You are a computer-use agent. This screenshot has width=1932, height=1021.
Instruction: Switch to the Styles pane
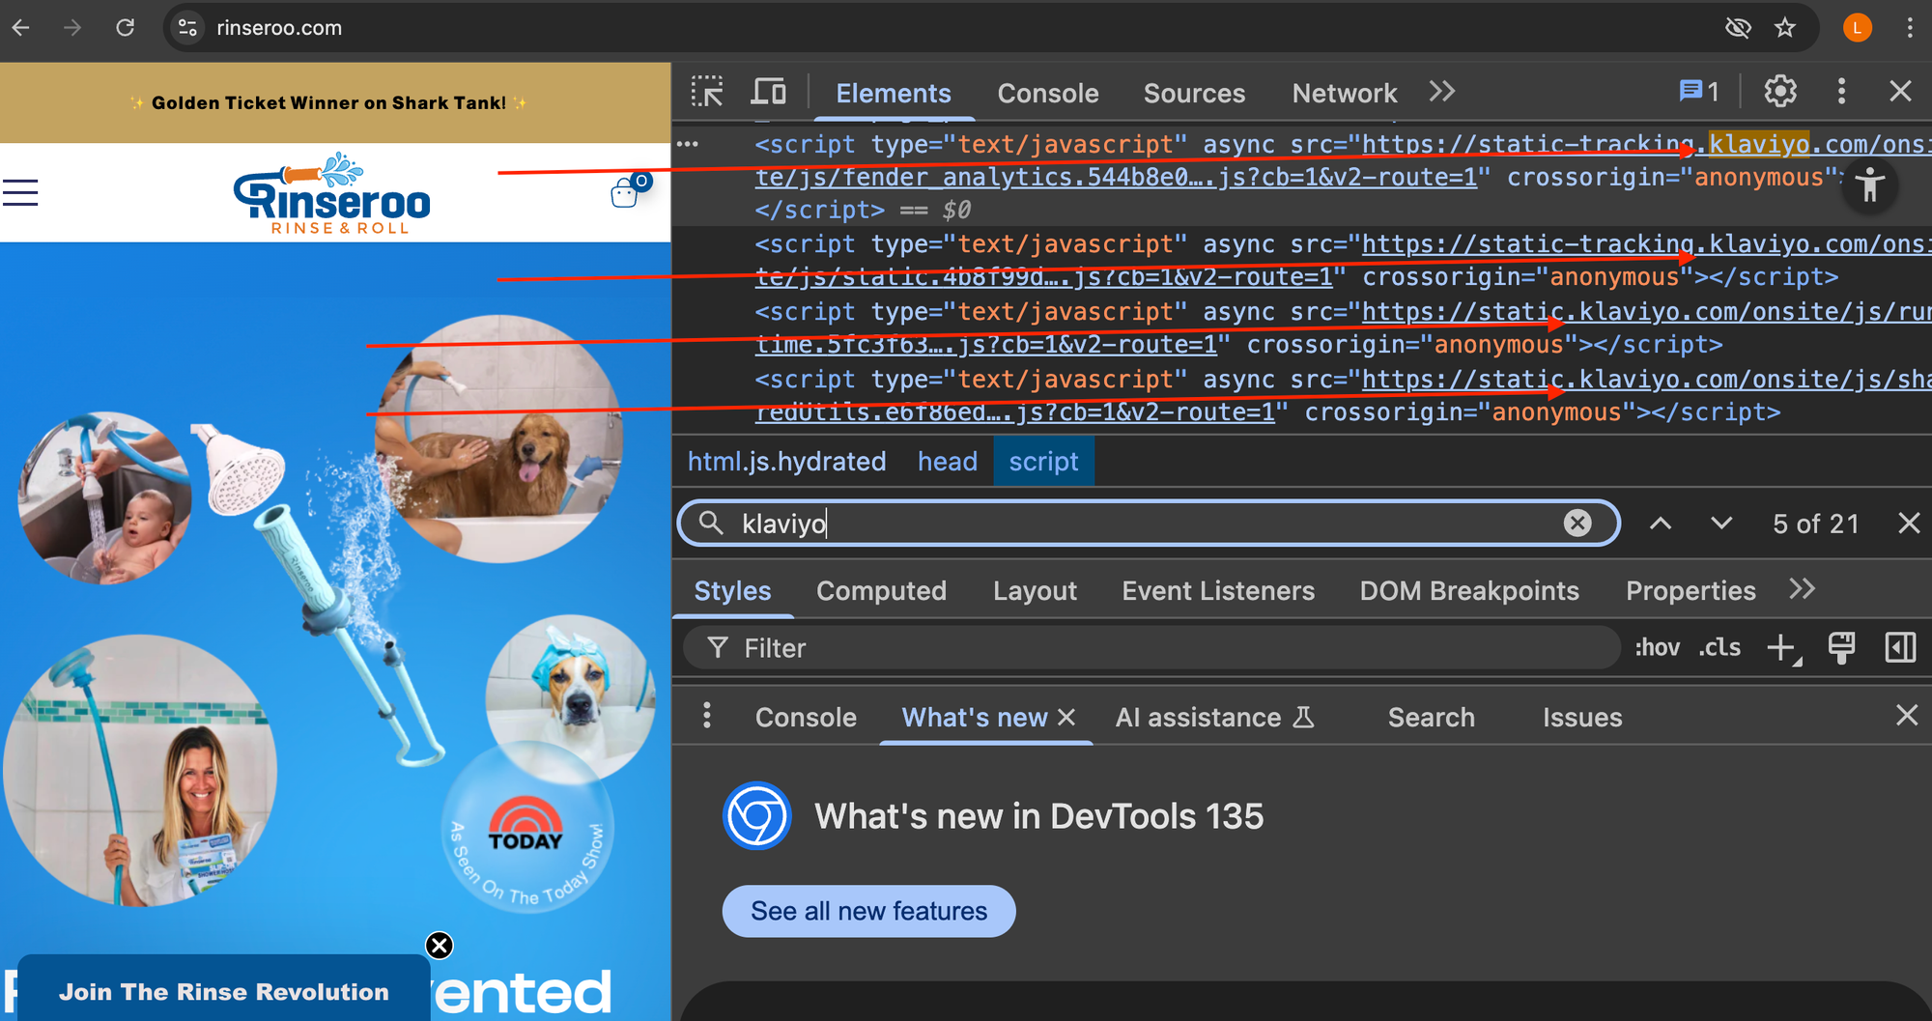[x=732, y=591]
